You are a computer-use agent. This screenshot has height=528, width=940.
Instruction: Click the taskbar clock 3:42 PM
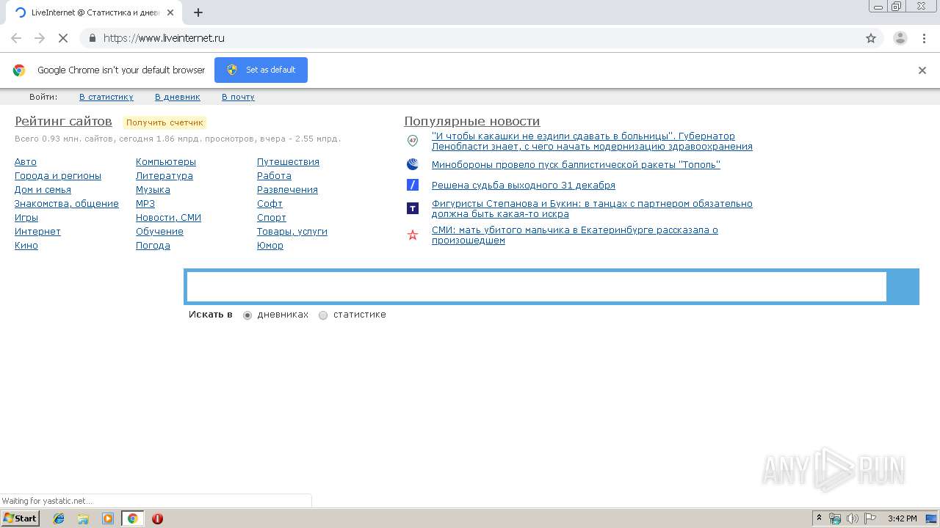902,518
